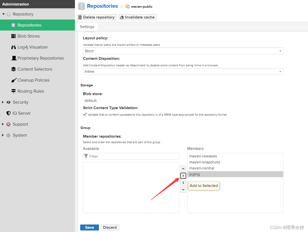Open Routing Rules section
The height and width of the screenshot is (232, 308).
pos(31,91)
